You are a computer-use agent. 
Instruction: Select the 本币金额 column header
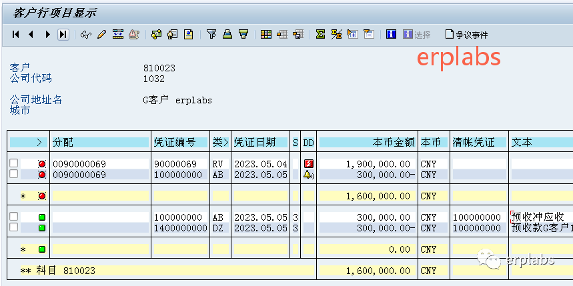point(368,143)
